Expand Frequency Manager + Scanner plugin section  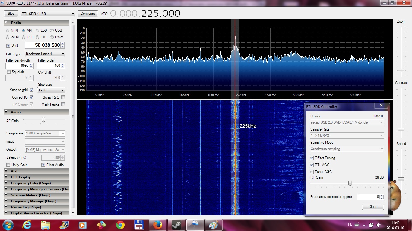(6, 189)
